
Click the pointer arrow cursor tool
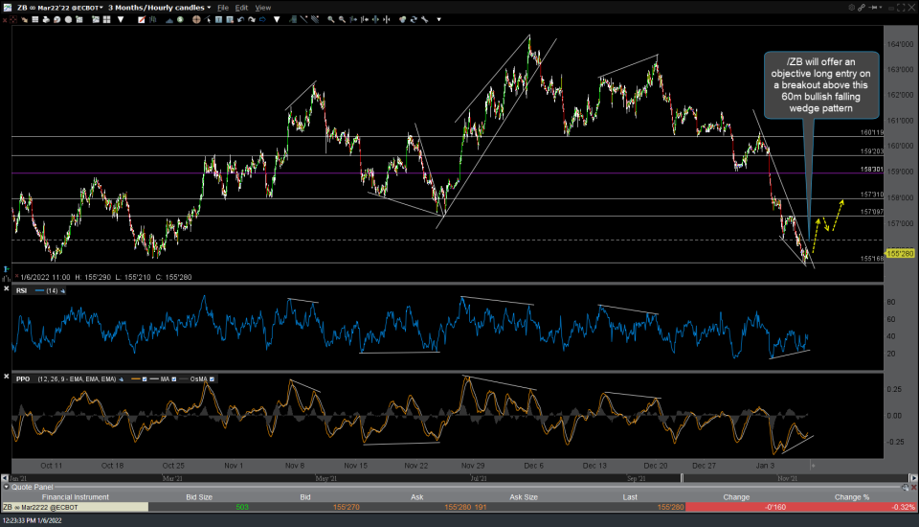208,19
